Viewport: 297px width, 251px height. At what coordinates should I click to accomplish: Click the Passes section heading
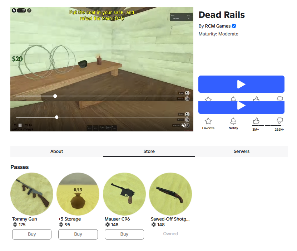20,167
